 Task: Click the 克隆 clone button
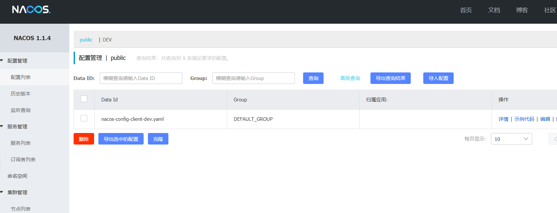click(x=158, y=139)
